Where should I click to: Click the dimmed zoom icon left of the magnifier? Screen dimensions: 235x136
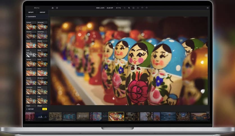125,8
